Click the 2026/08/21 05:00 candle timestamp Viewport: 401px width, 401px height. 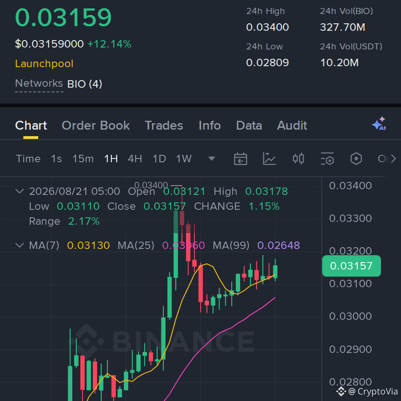point(74,191)
